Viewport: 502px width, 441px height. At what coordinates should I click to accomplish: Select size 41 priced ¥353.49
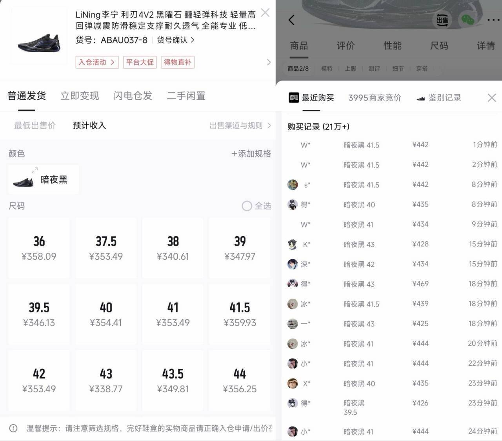click(x=173, y=314)
